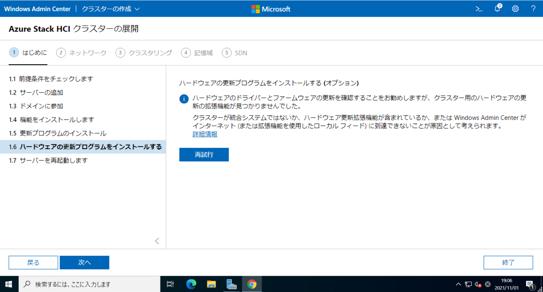Launch Microsoft Edge from taskbar

191,284
